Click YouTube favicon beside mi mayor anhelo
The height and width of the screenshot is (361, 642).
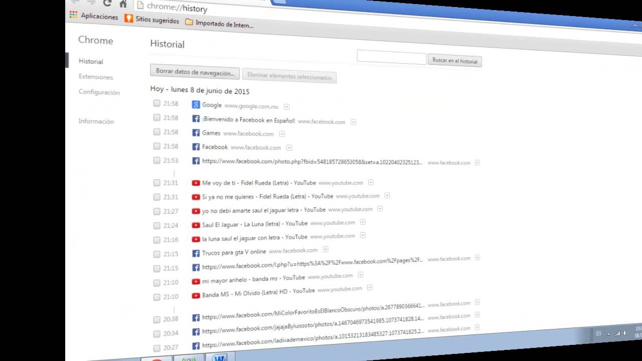[x=196, y=281]
